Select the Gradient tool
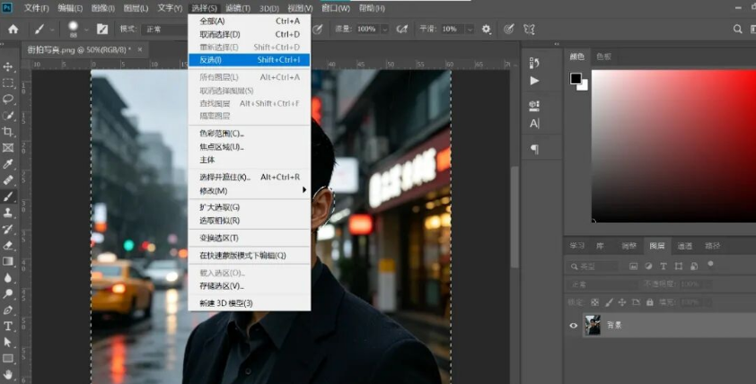Screen dimensions: 756x384 coord(8,262)
